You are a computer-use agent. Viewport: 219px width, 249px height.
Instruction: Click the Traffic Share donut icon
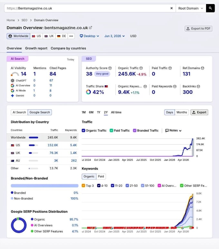tap(89, 92)
